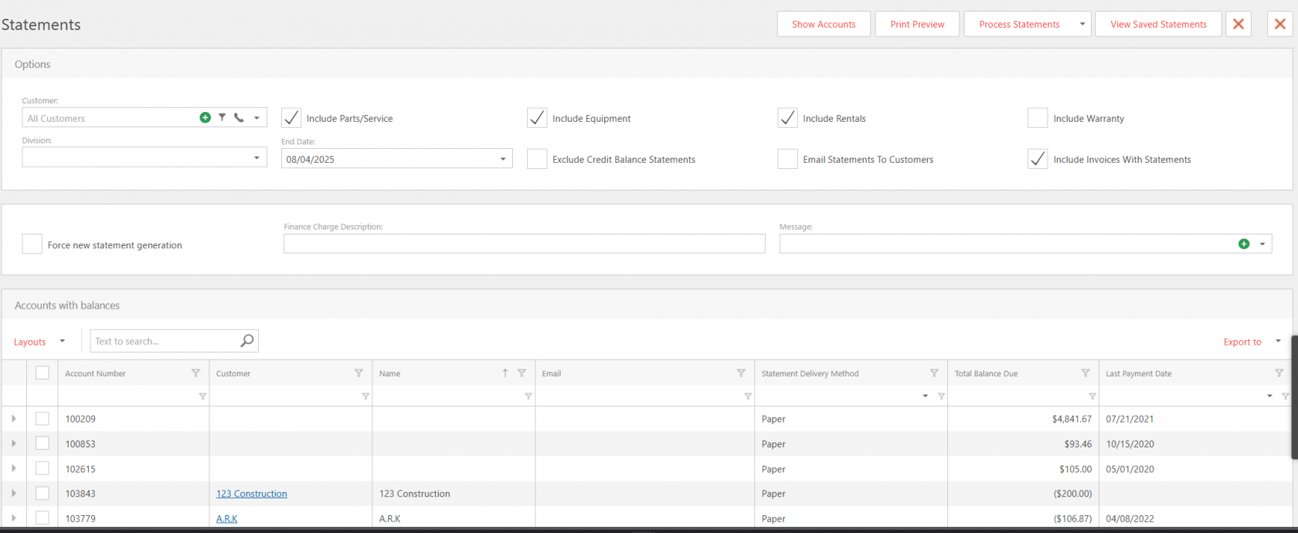Open the Export to dropdown

pyautogui.click(x=1252, y=342)
